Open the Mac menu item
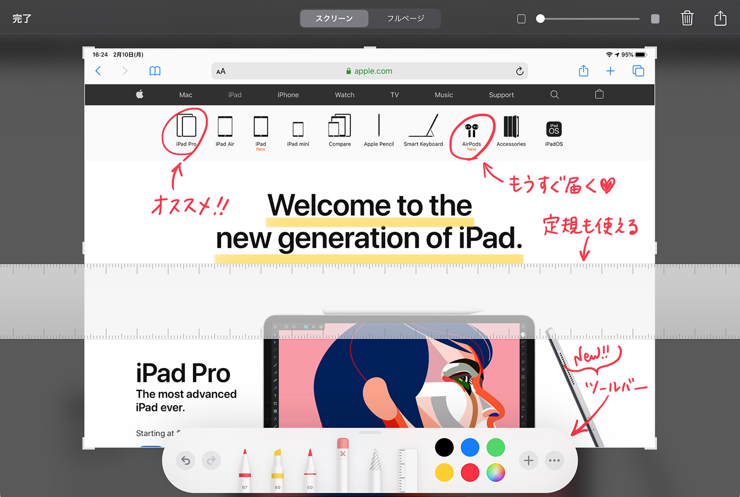740x497 pixels. (x=186, y=95)
